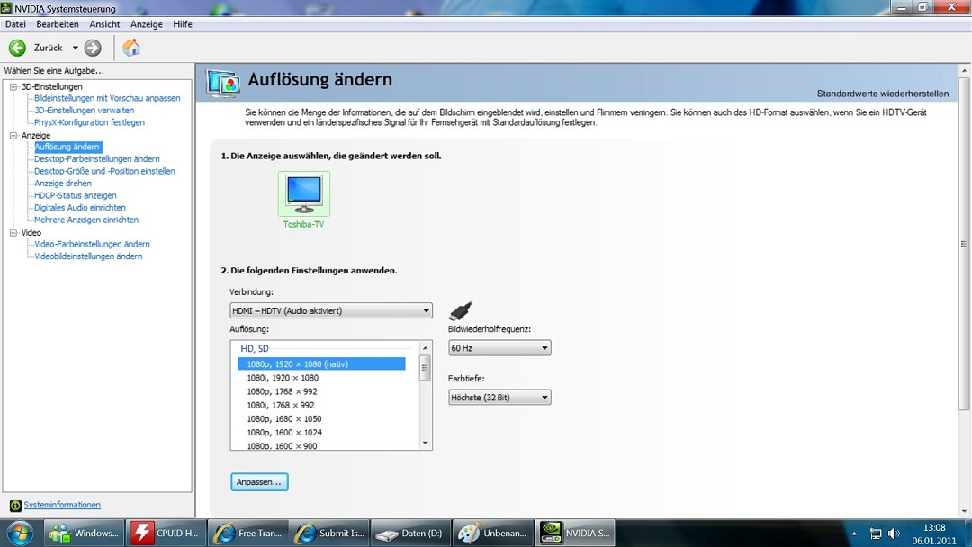Open the Datei menu
Viewport: 972px width, 547px height.
(15, 24)
